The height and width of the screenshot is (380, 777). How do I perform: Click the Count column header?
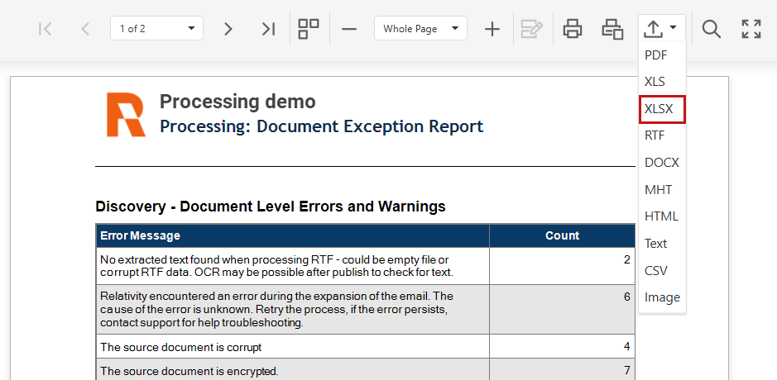click(562, 235)
